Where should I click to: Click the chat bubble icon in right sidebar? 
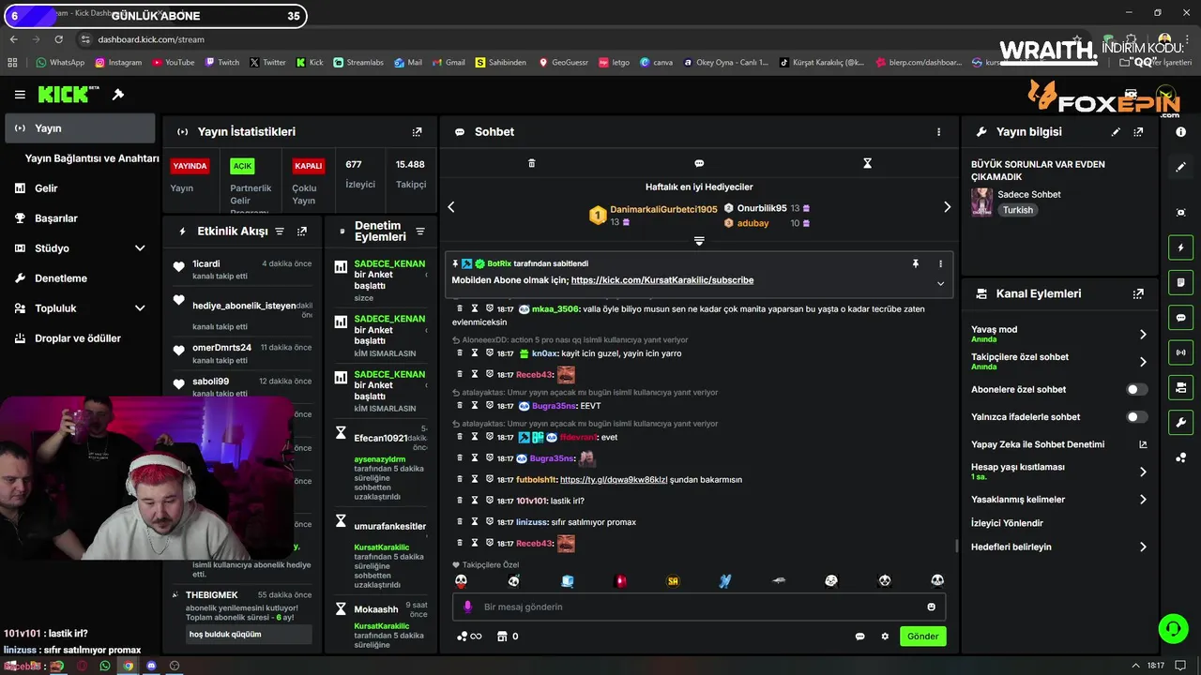[1180, 318]
